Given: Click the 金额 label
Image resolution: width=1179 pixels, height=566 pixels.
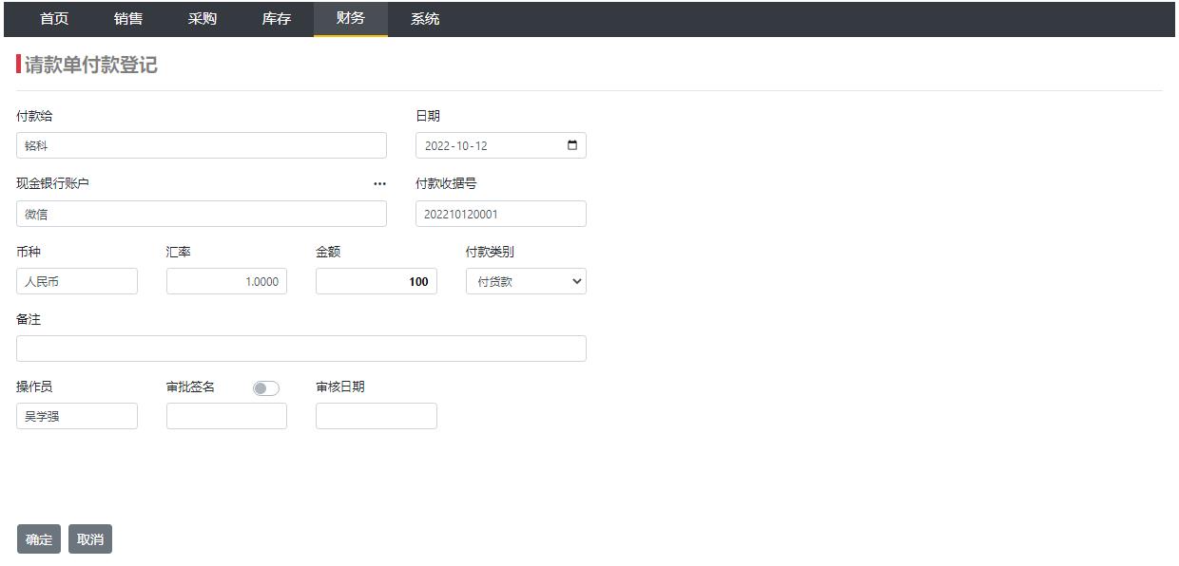Looking at the screenshot, I should coord(328,252).
